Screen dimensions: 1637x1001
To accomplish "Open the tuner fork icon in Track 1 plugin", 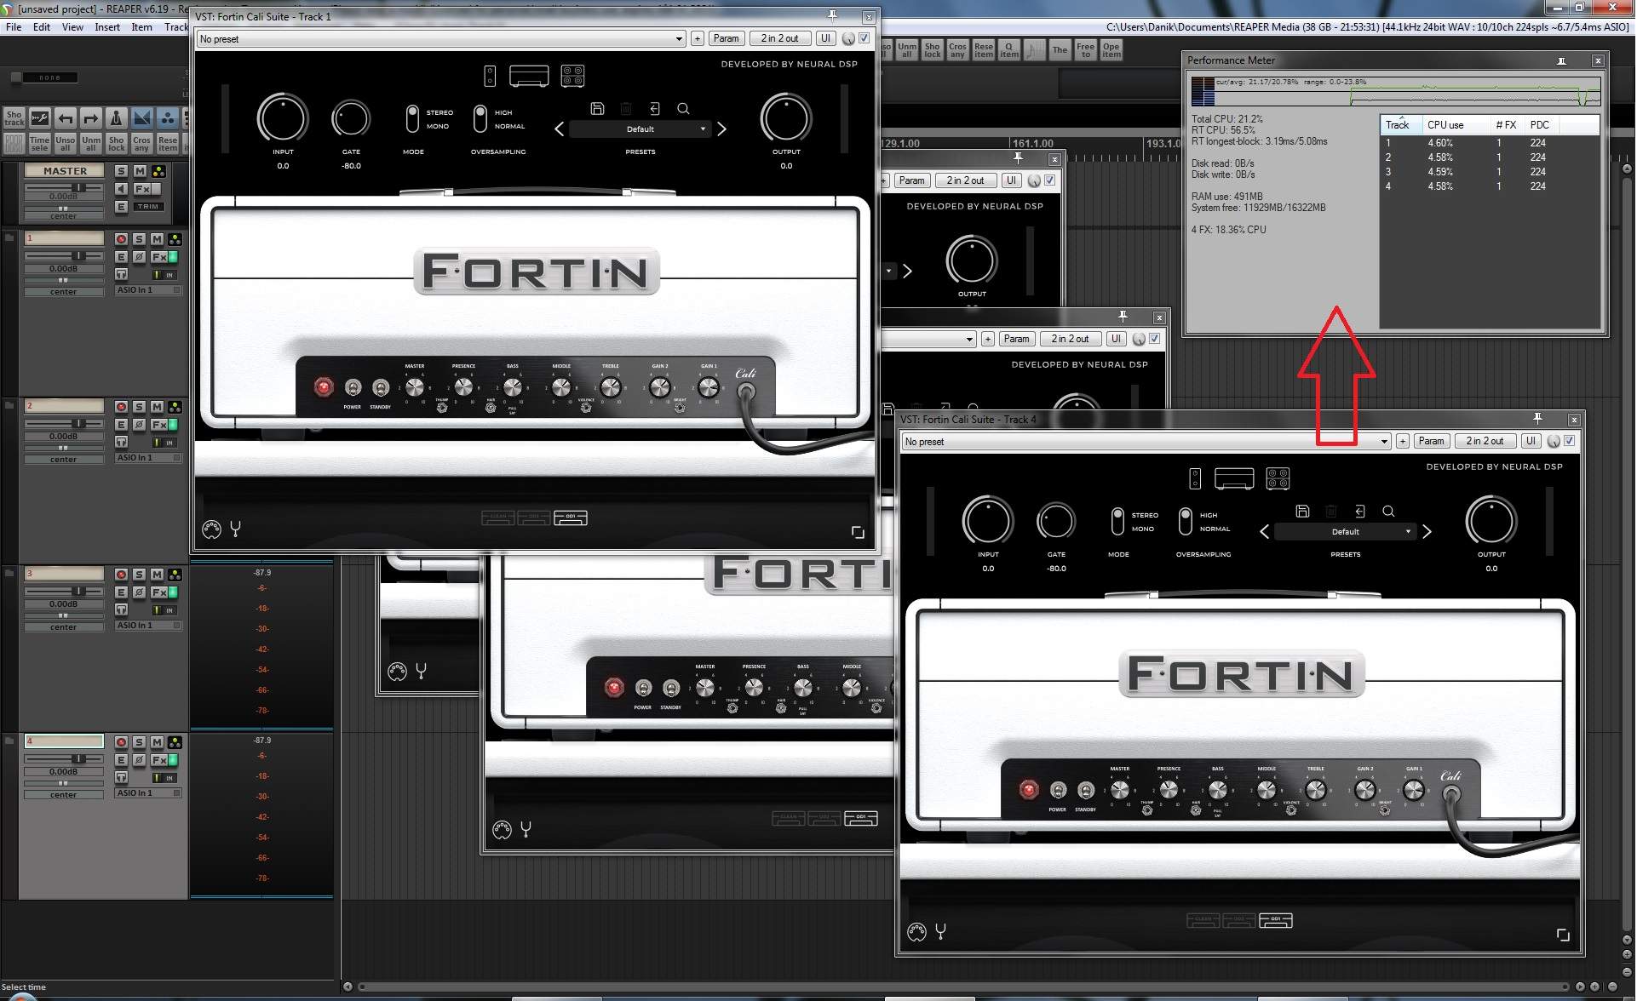I will tap(236, 529).
